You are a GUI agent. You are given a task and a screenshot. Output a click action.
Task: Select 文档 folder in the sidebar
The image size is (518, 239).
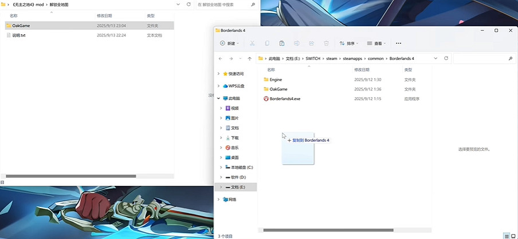(232, 128)
